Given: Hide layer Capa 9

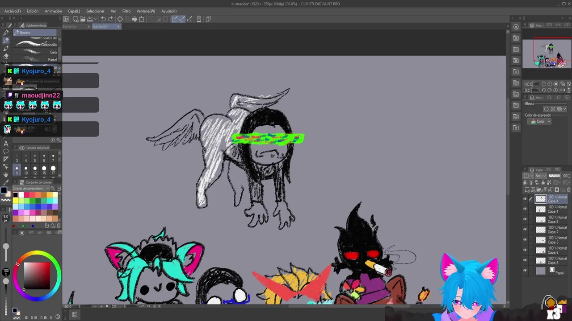Looking at the screenshot, I should pyautogui.click(x=525, y=219).
